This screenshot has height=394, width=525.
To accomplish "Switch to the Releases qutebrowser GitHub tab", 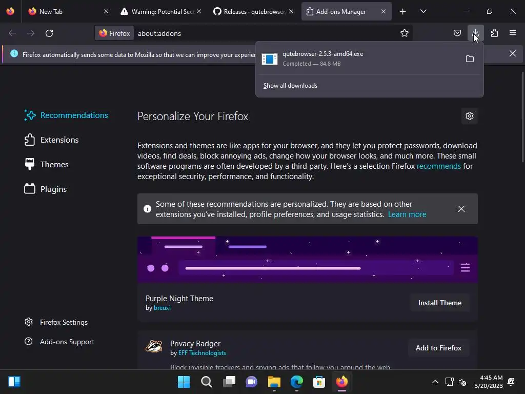I will (253, 11).
